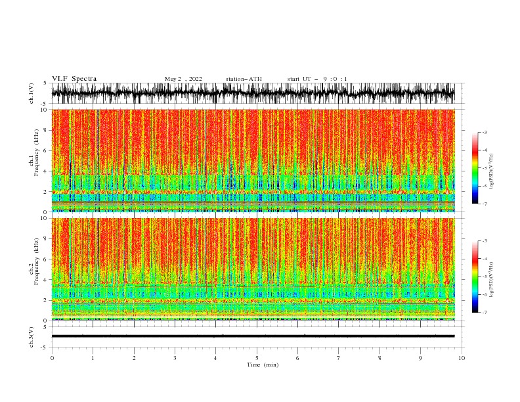Click the log(PSD) label beside ch.2 colorbar

(x=492, y=279)
